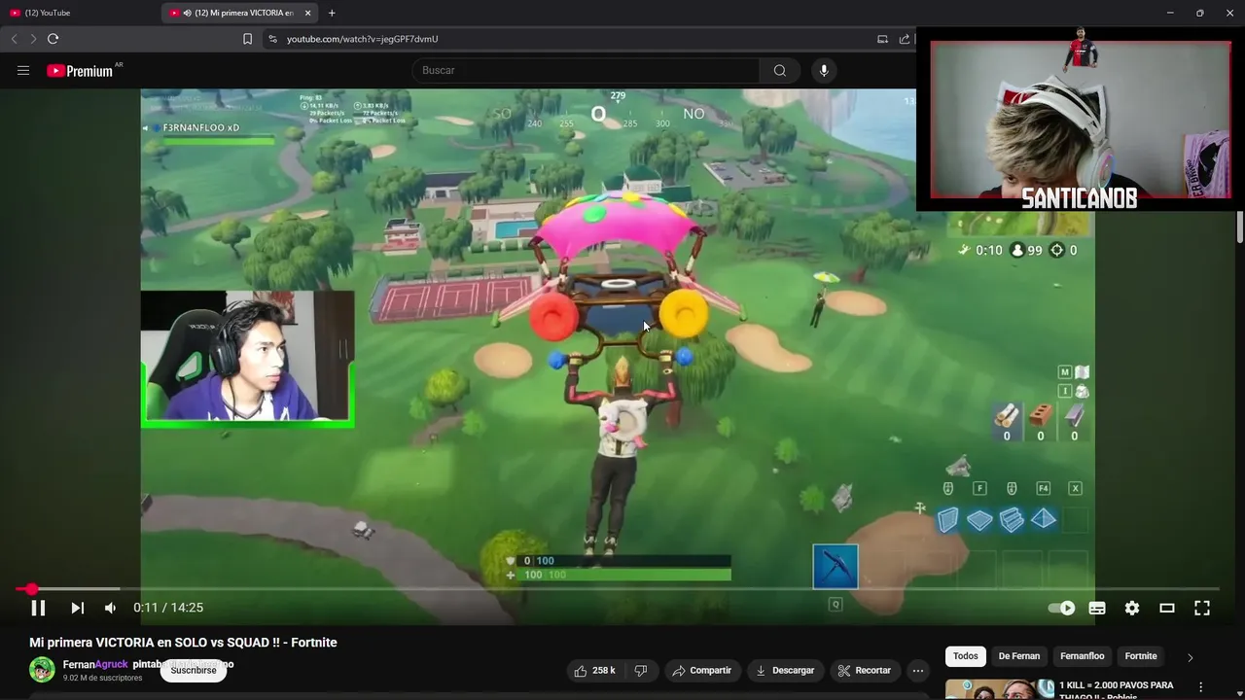This screenshot has width=1245, height=700.
Task: Pause the video playback
Action: point(38,608)
